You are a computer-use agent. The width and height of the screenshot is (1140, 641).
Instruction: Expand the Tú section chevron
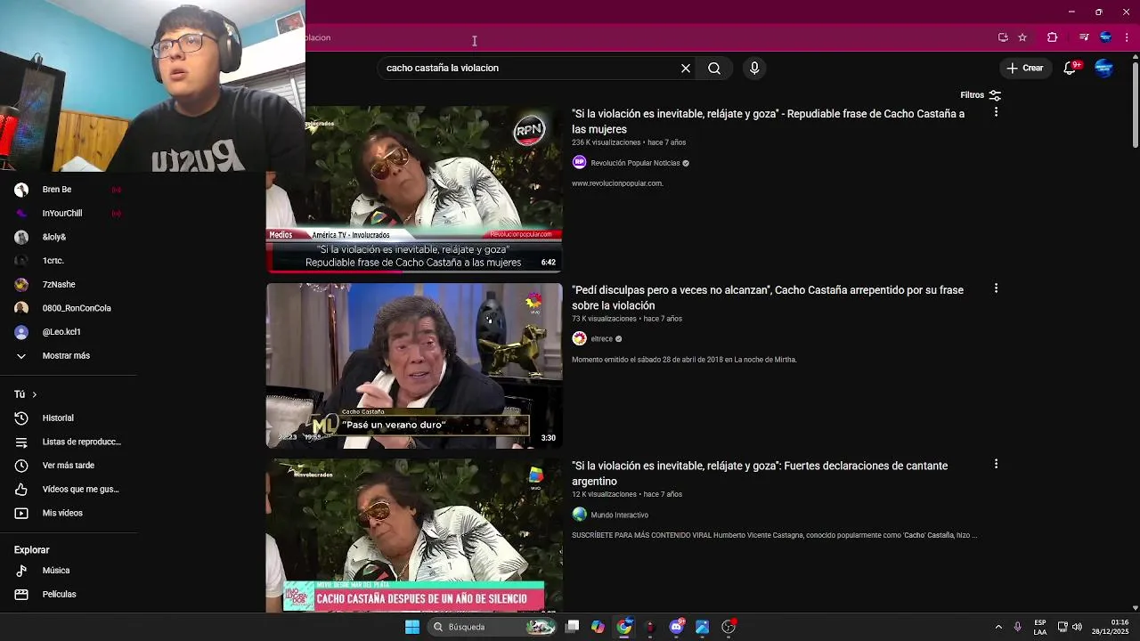pos(34,394)
